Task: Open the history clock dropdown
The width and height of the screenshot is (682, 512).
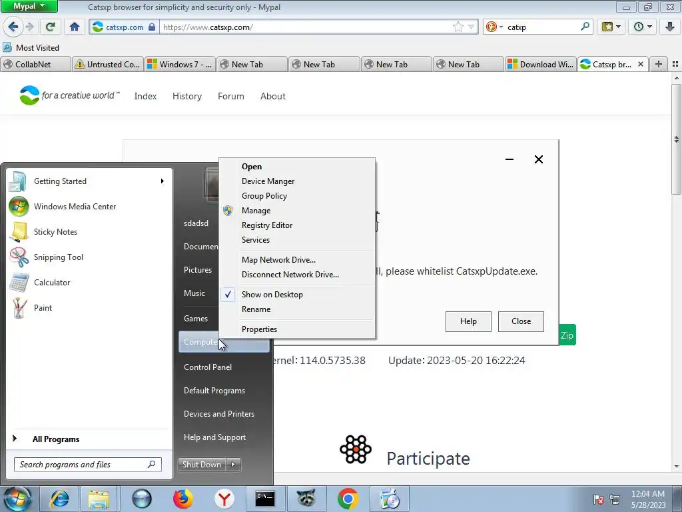Action: click(643, 27)
